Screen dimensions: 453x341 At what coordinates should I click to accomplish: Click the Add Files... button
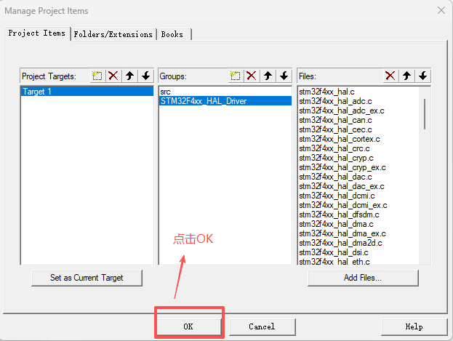click(362, 278)
